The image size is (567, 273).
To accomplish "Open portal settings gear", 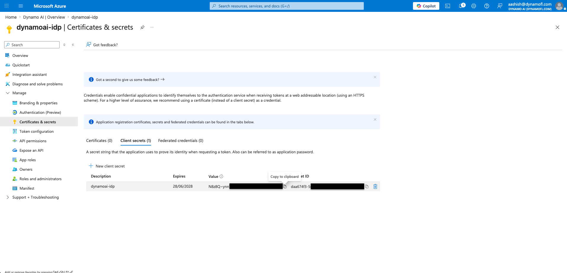I will (x=474, y=6).
